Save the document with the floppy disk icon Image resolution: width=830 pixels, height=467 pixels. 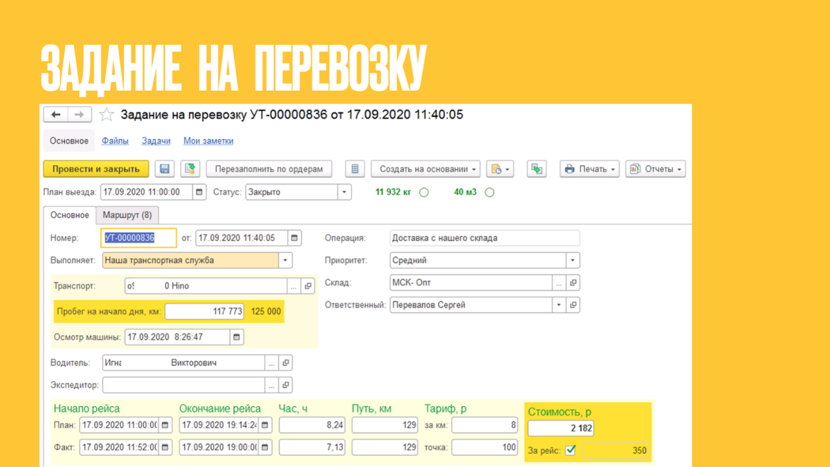pyautogui.click(x=164, y=169)
